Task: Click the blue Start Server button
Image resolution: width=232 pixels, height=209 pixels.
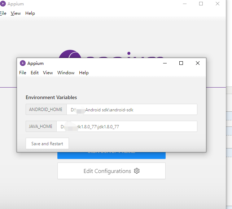Action: (x=111, y=155)
